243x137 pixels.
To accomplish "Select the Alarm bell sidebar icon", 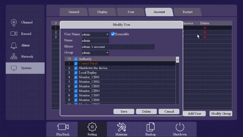I will pos(14,45).
